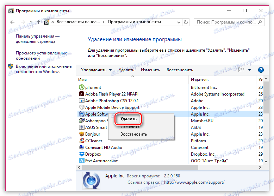Click version value 2.2.0.150
This screenshot has width=274, height=196.
click(172, 176)
